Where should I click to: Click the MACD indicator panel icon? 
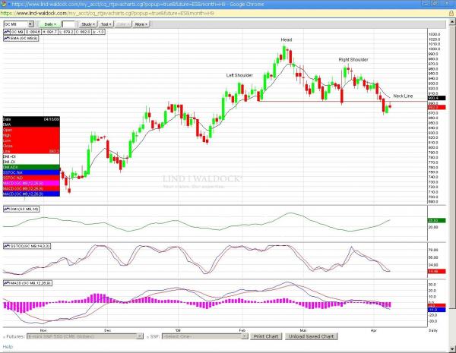(5, 282)
